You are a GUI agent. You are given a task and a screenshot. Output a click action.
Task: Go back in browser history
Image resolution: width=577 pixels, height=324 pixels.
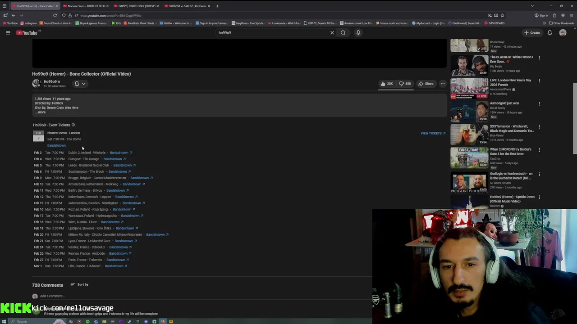(x=13, y=15)
